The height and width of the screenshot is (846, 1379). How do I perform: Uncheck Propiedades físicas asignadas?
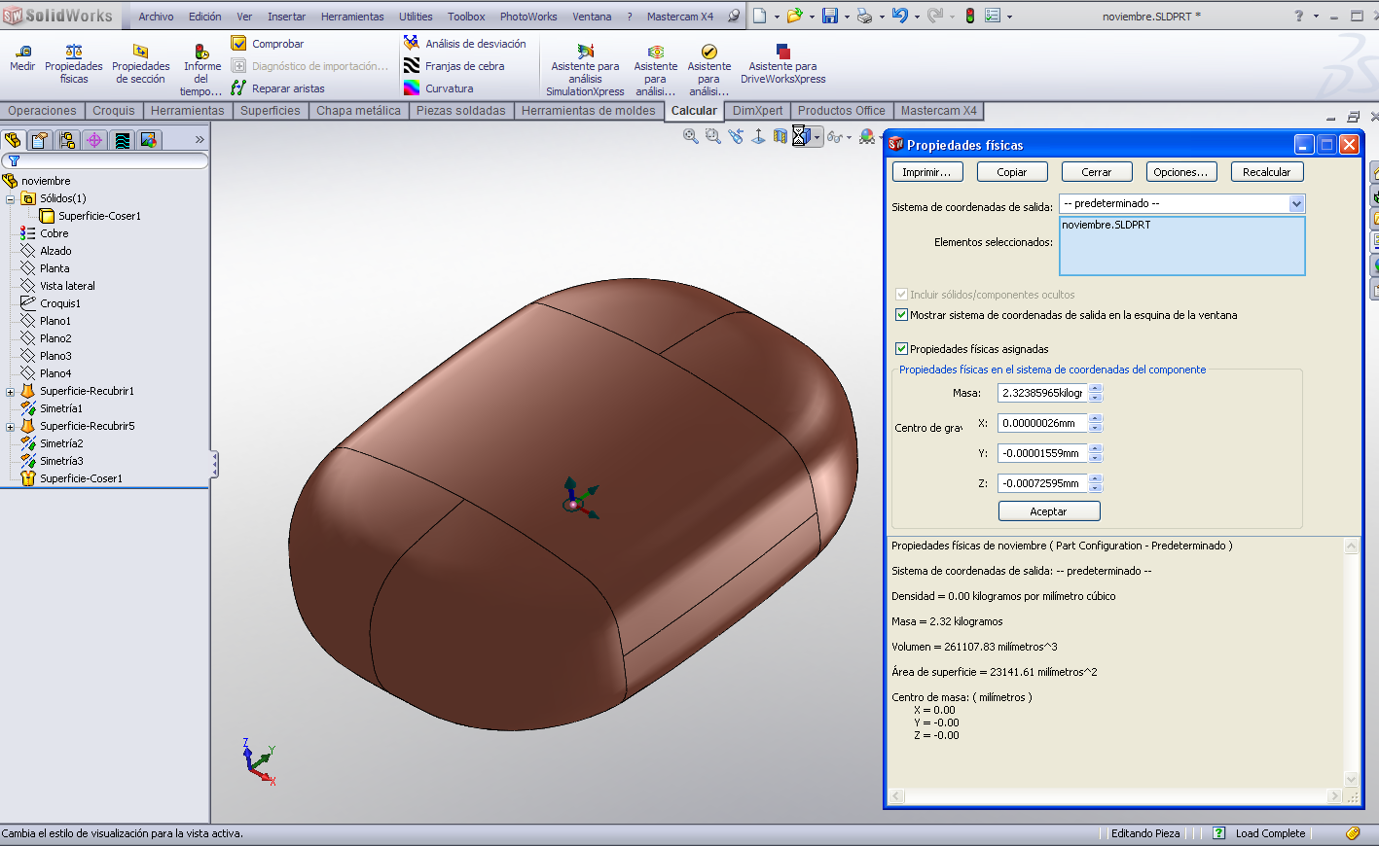click(x=901, y=349)
